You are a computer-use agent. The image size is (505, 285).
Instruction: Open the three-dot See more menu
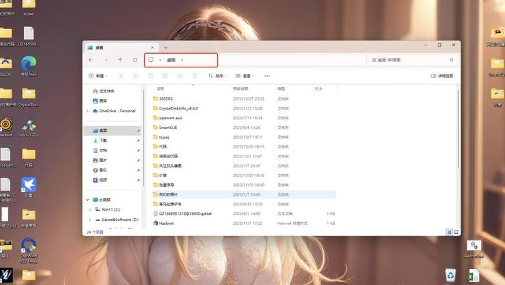tap(267, 76)
